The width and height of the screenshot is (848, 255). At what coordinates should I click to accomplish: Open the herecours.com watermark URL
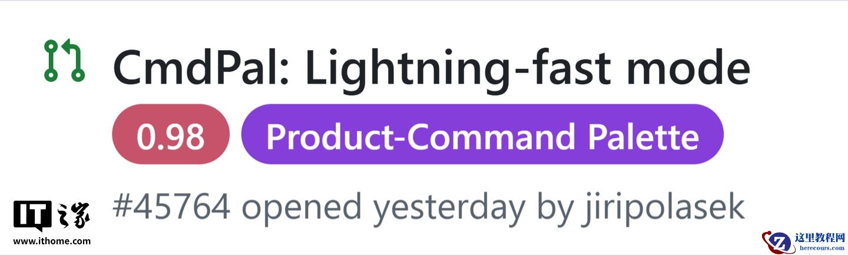(820, 249)
